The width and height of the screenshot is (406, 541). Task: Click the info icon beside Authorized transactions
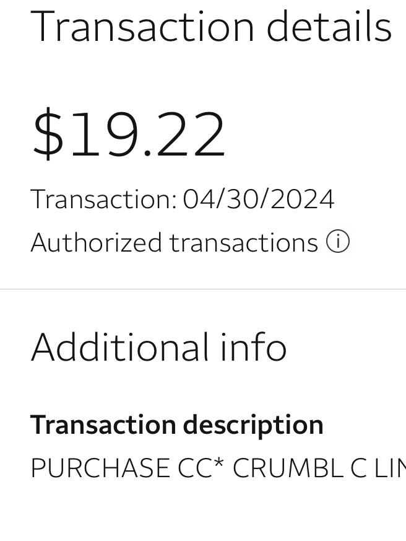click(338, 242)
